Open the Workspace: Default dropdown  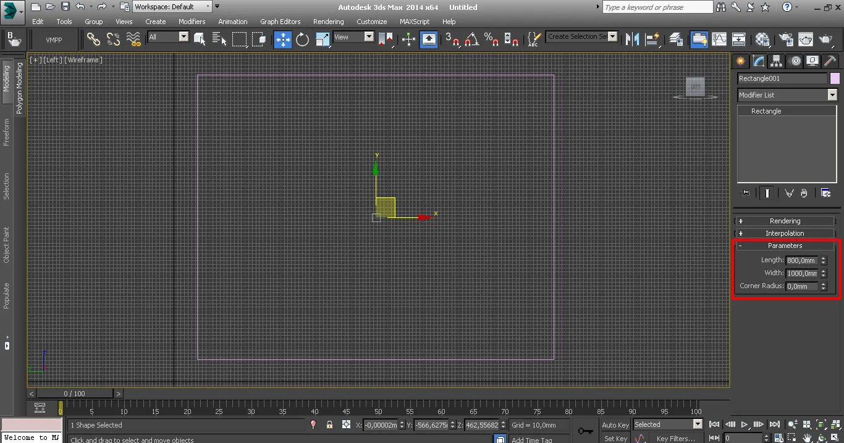(x=172, y=7)
